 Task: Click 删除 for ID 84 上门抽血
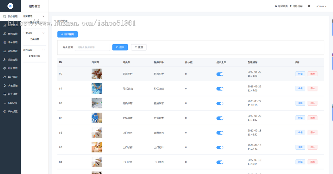(x=312, y=162)
